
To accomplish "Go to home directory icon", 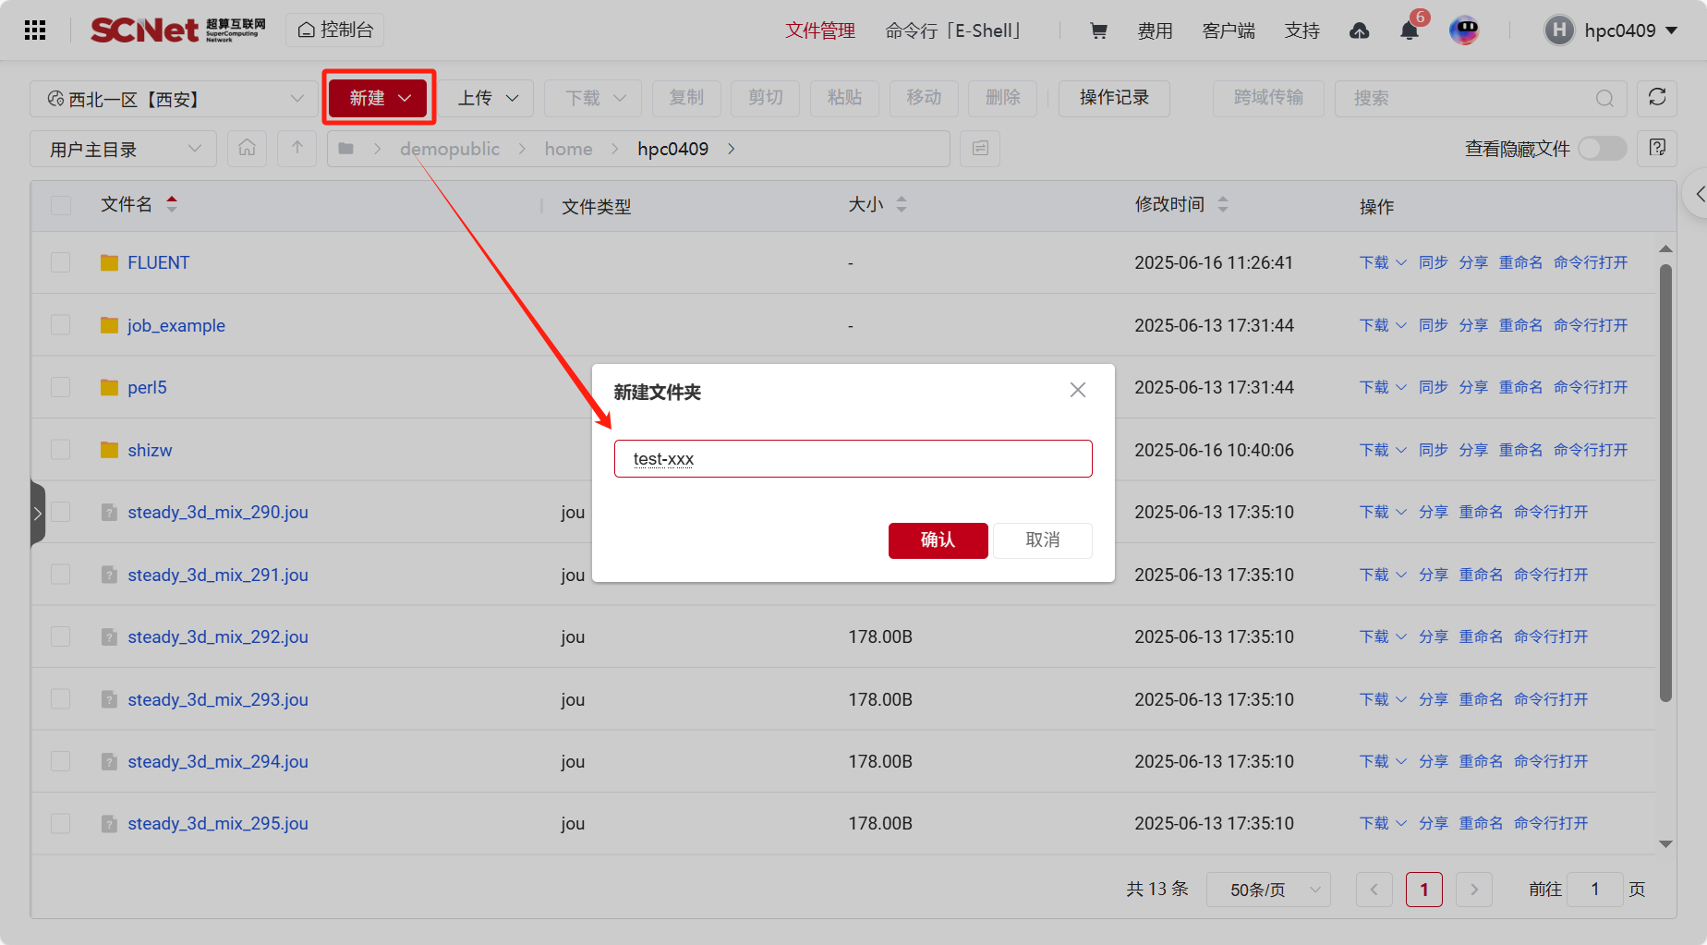I will tap(247, 149).
